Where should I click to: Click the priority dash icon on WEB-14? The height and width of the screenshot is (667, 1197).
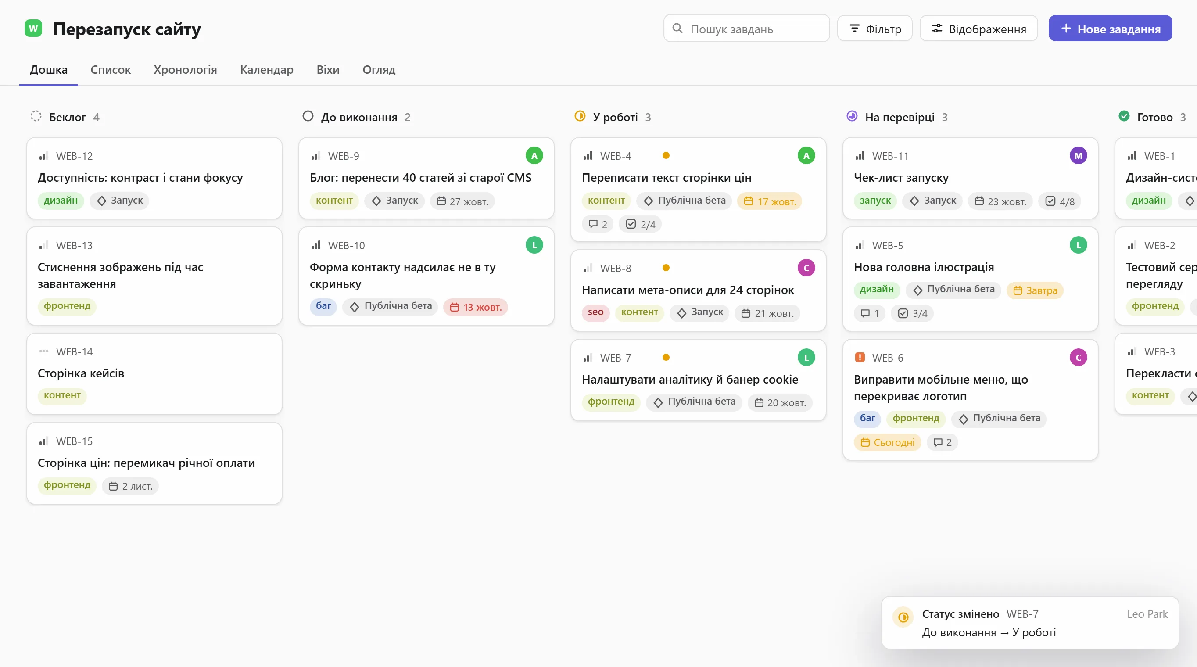(44, 351)
